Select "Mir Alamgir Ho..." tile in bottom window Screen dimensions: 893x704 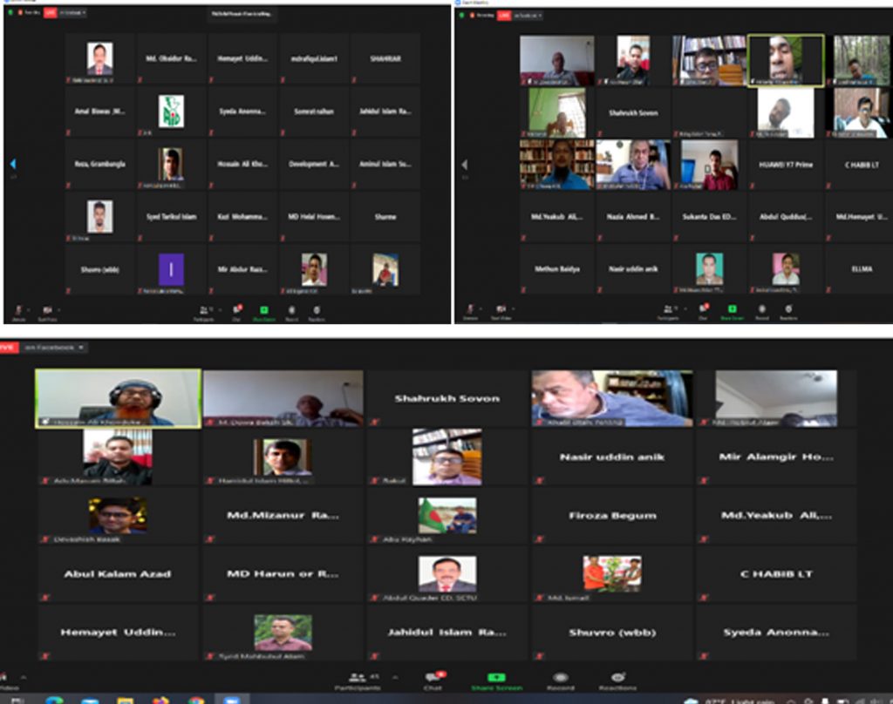pyautogui.click(x=775, y=457)
